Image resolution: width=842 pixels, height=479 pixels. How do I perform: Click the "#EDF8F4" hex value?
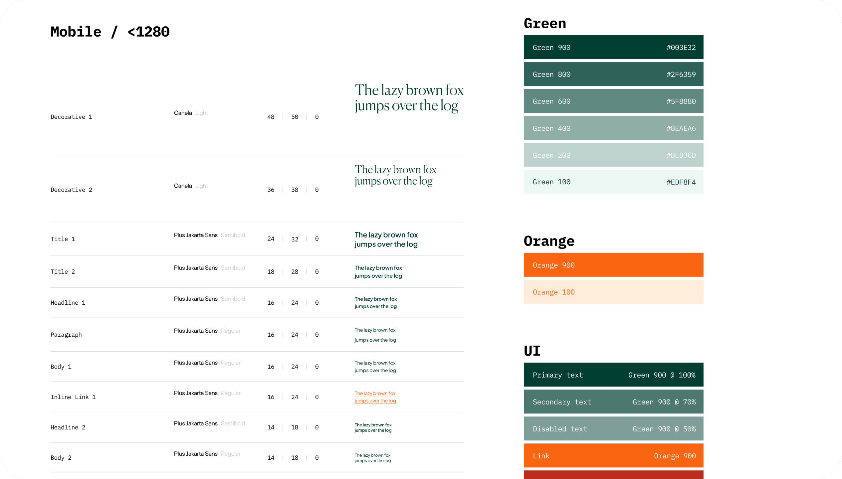point(681,182)
